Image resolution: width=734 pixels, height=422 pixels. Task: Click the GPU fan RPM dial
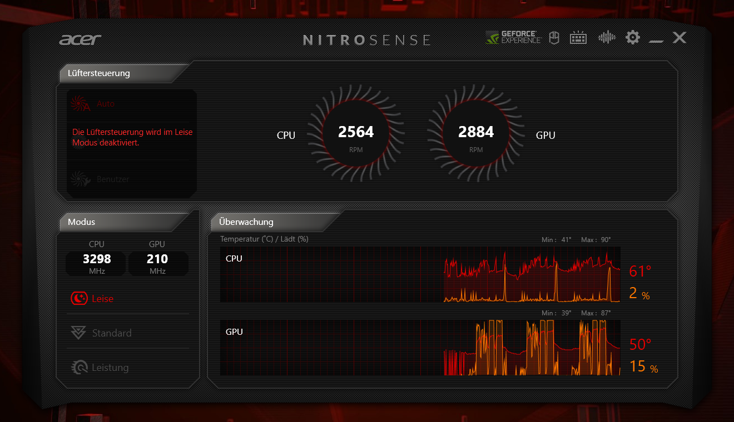[476, 134]
